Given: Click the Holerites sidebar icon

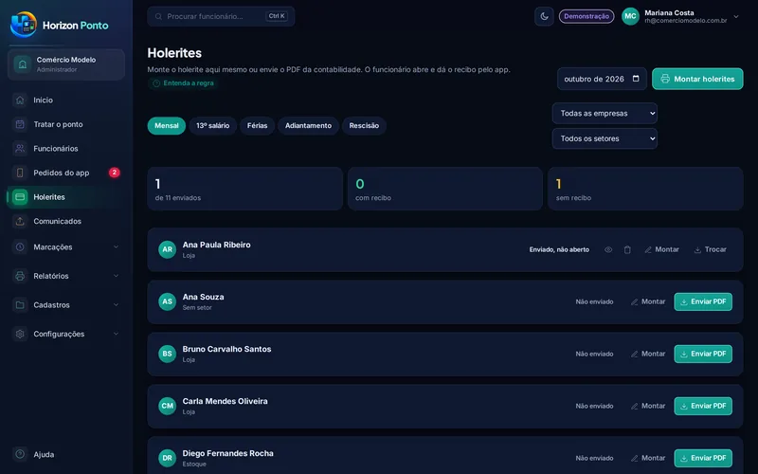Looking at the screenshot, I should [x=20, y=197].
